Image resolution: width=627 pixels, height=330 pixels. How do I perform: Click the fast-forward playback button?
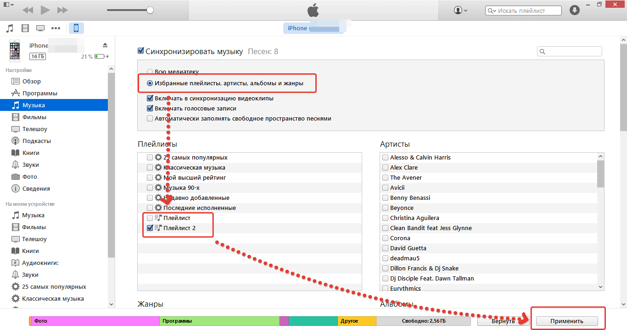pyautogui.click(x=62, y=10)
